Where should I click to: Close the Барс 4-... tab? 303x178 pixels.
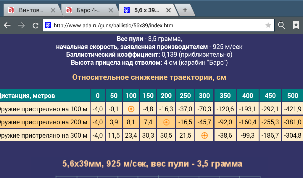[111, 10]
